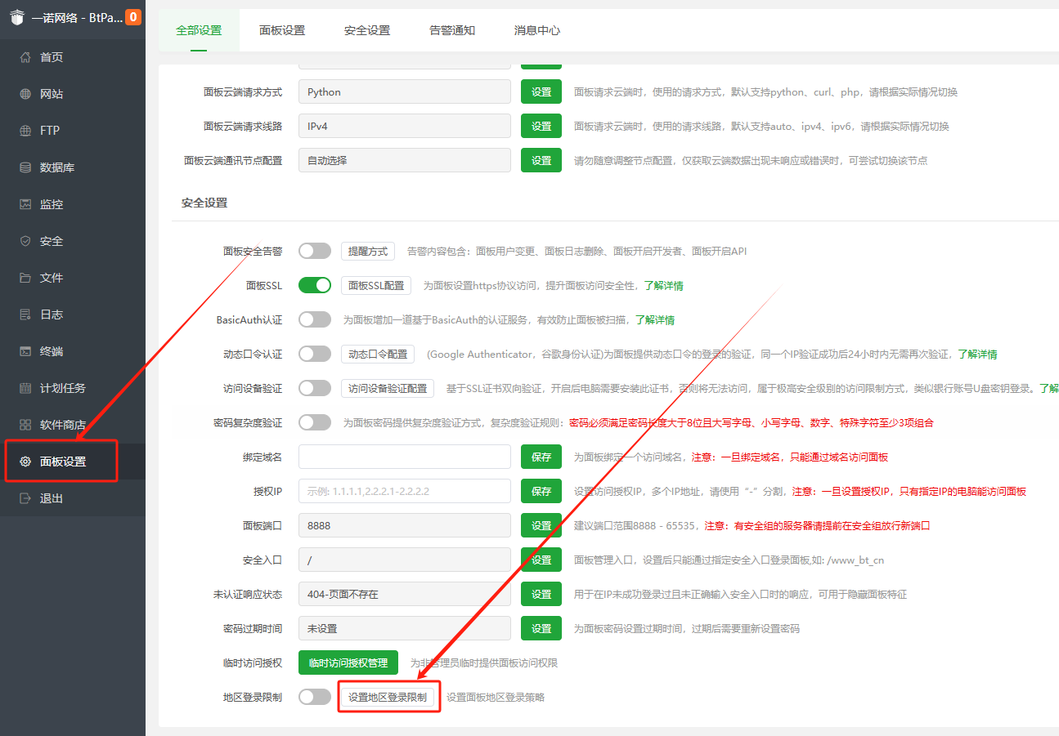This screenshot has width=1059, height=736.
Task: Open the Terminal (终端) sidebar icon
Action: [25, 351]
